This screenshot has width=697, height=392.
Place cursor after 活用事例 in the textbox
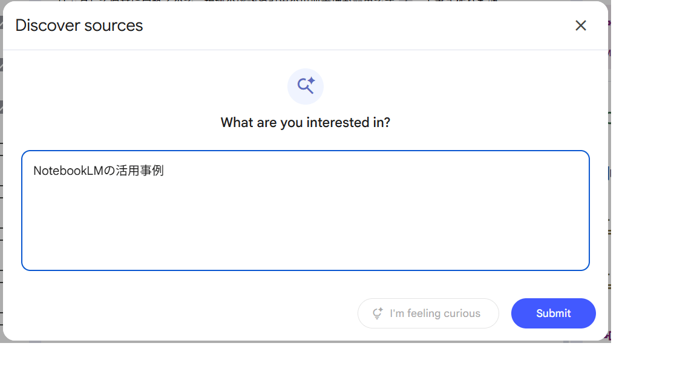165,171
